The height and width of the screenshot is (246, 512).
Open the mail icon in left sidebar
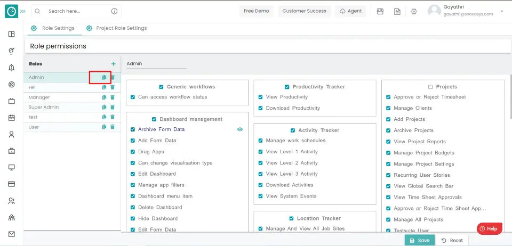(11, 234)
